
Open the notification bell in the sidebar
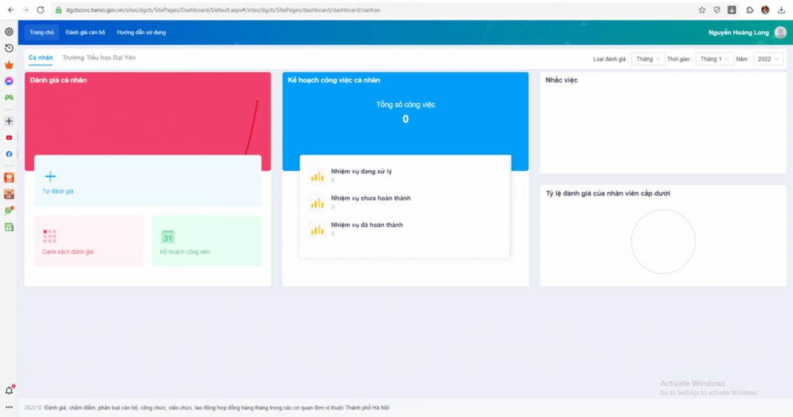(x=9, y=390)
